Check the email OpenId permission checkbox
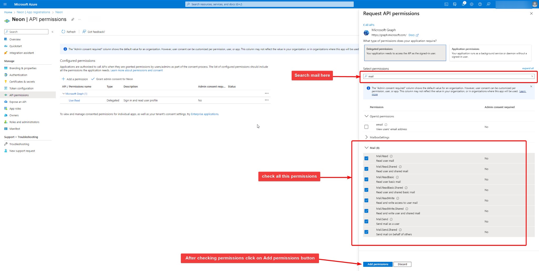539x271 pixels. tap(366, 127)
